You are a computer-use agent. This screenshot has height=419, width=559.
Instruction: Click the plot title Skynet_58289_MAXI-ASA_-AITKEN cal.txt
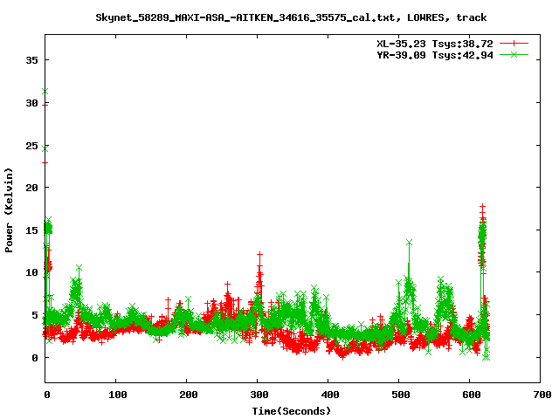point(291,17)
